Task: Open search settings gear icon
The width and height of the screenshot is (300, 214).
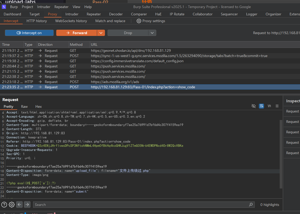Action: click(12, 205)
